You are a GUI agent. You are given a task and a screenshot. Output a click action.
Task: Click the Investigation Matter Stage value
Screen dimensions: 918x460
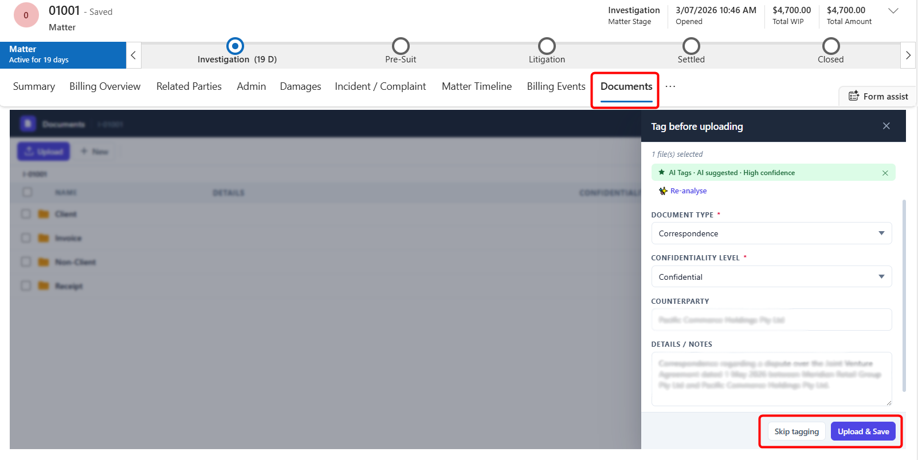[634, 10]
